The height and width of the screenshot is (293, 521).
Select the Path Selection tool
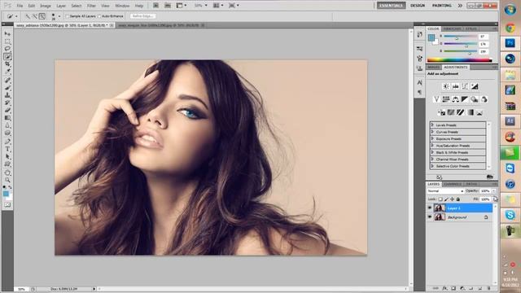pyautogui.click(x=7, y=157)
